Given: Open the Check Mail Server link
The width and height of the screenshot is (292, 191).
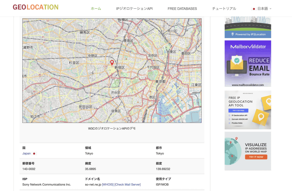Looking at the screenshot, I should coord(127,184).
